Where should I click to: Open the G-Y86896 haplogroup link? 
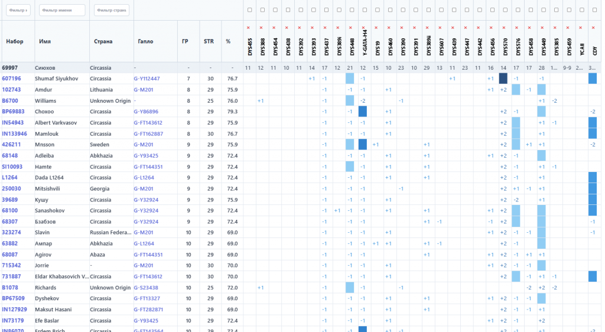[147, 112]
